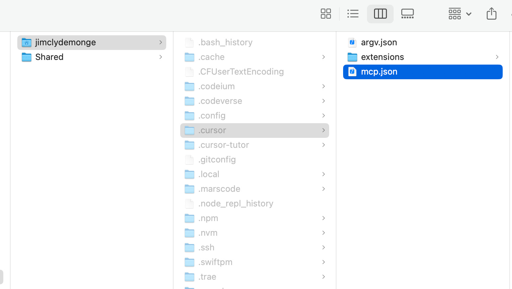Expand the extensions folder chevron
The image size is (512, 289).
497,57
